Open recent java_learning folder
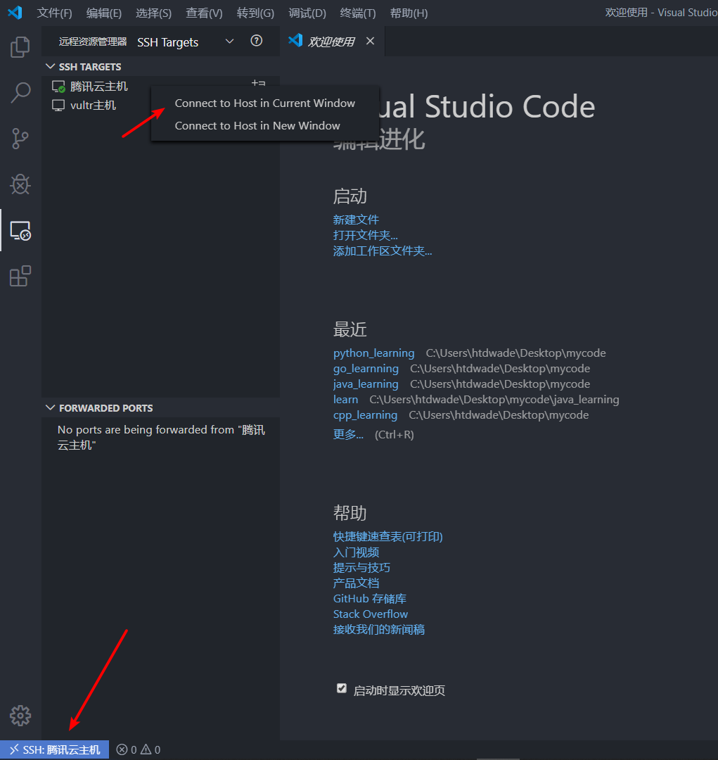 coord(366,384)
